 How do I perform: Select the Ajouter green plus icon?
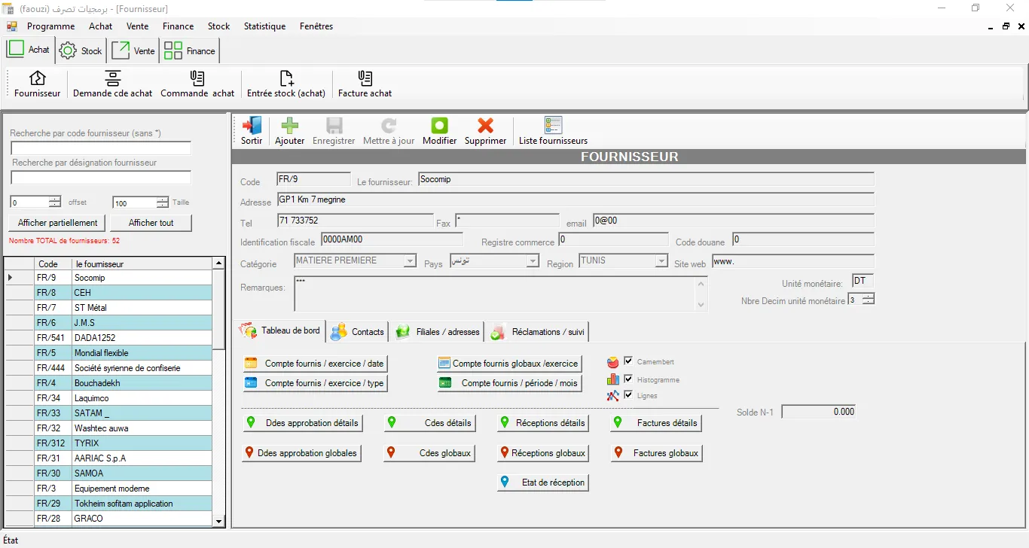coord(289,124)
